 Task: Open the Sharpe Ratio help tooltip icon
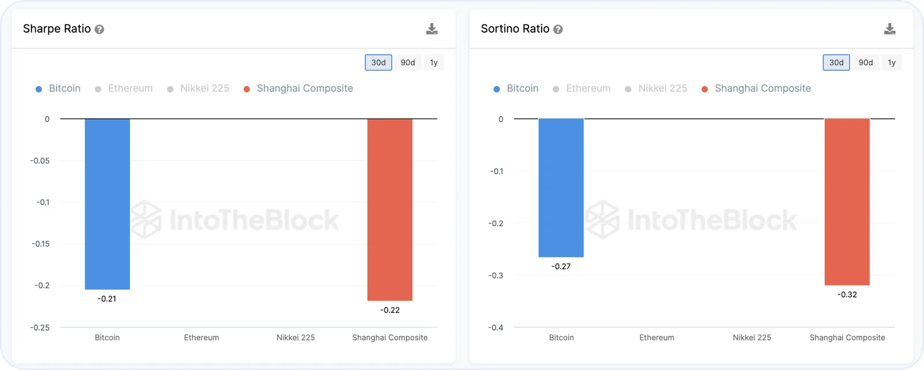tap(99, 29)
